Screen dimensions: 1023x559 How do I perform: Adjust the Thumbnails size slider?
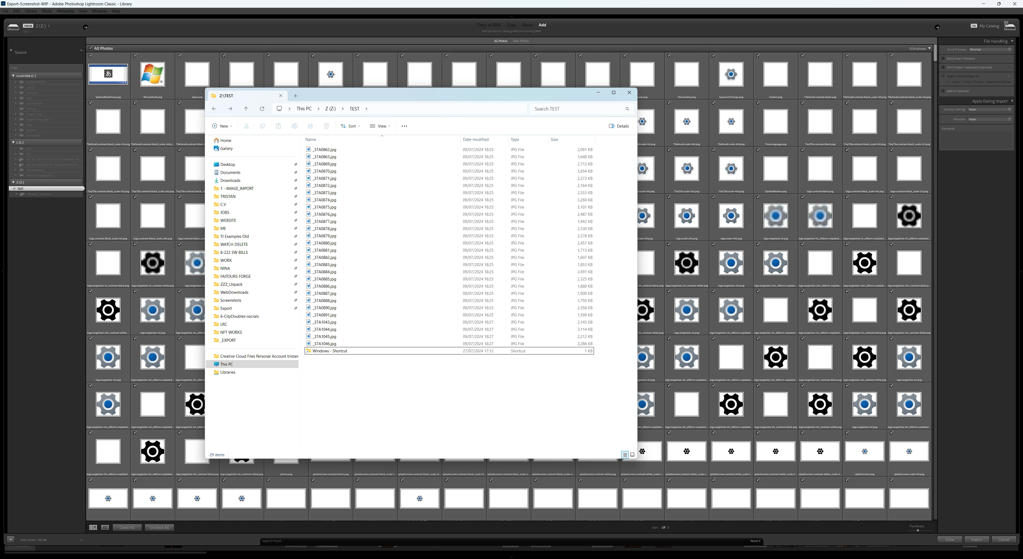[917, 530]
